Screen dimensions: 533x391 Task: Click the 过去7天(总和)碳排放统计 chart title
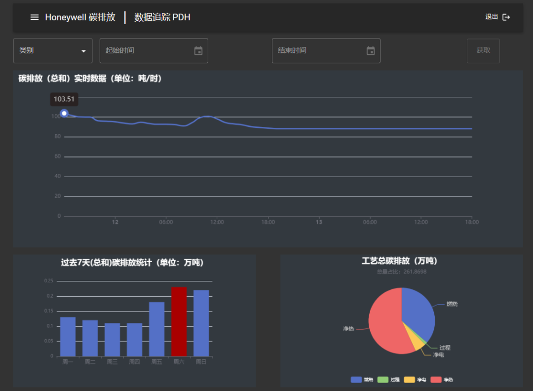132,263
